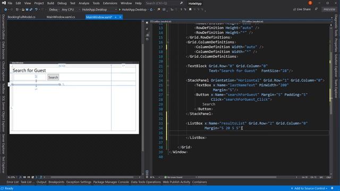Click the swap panes icon

click(147, 29)
